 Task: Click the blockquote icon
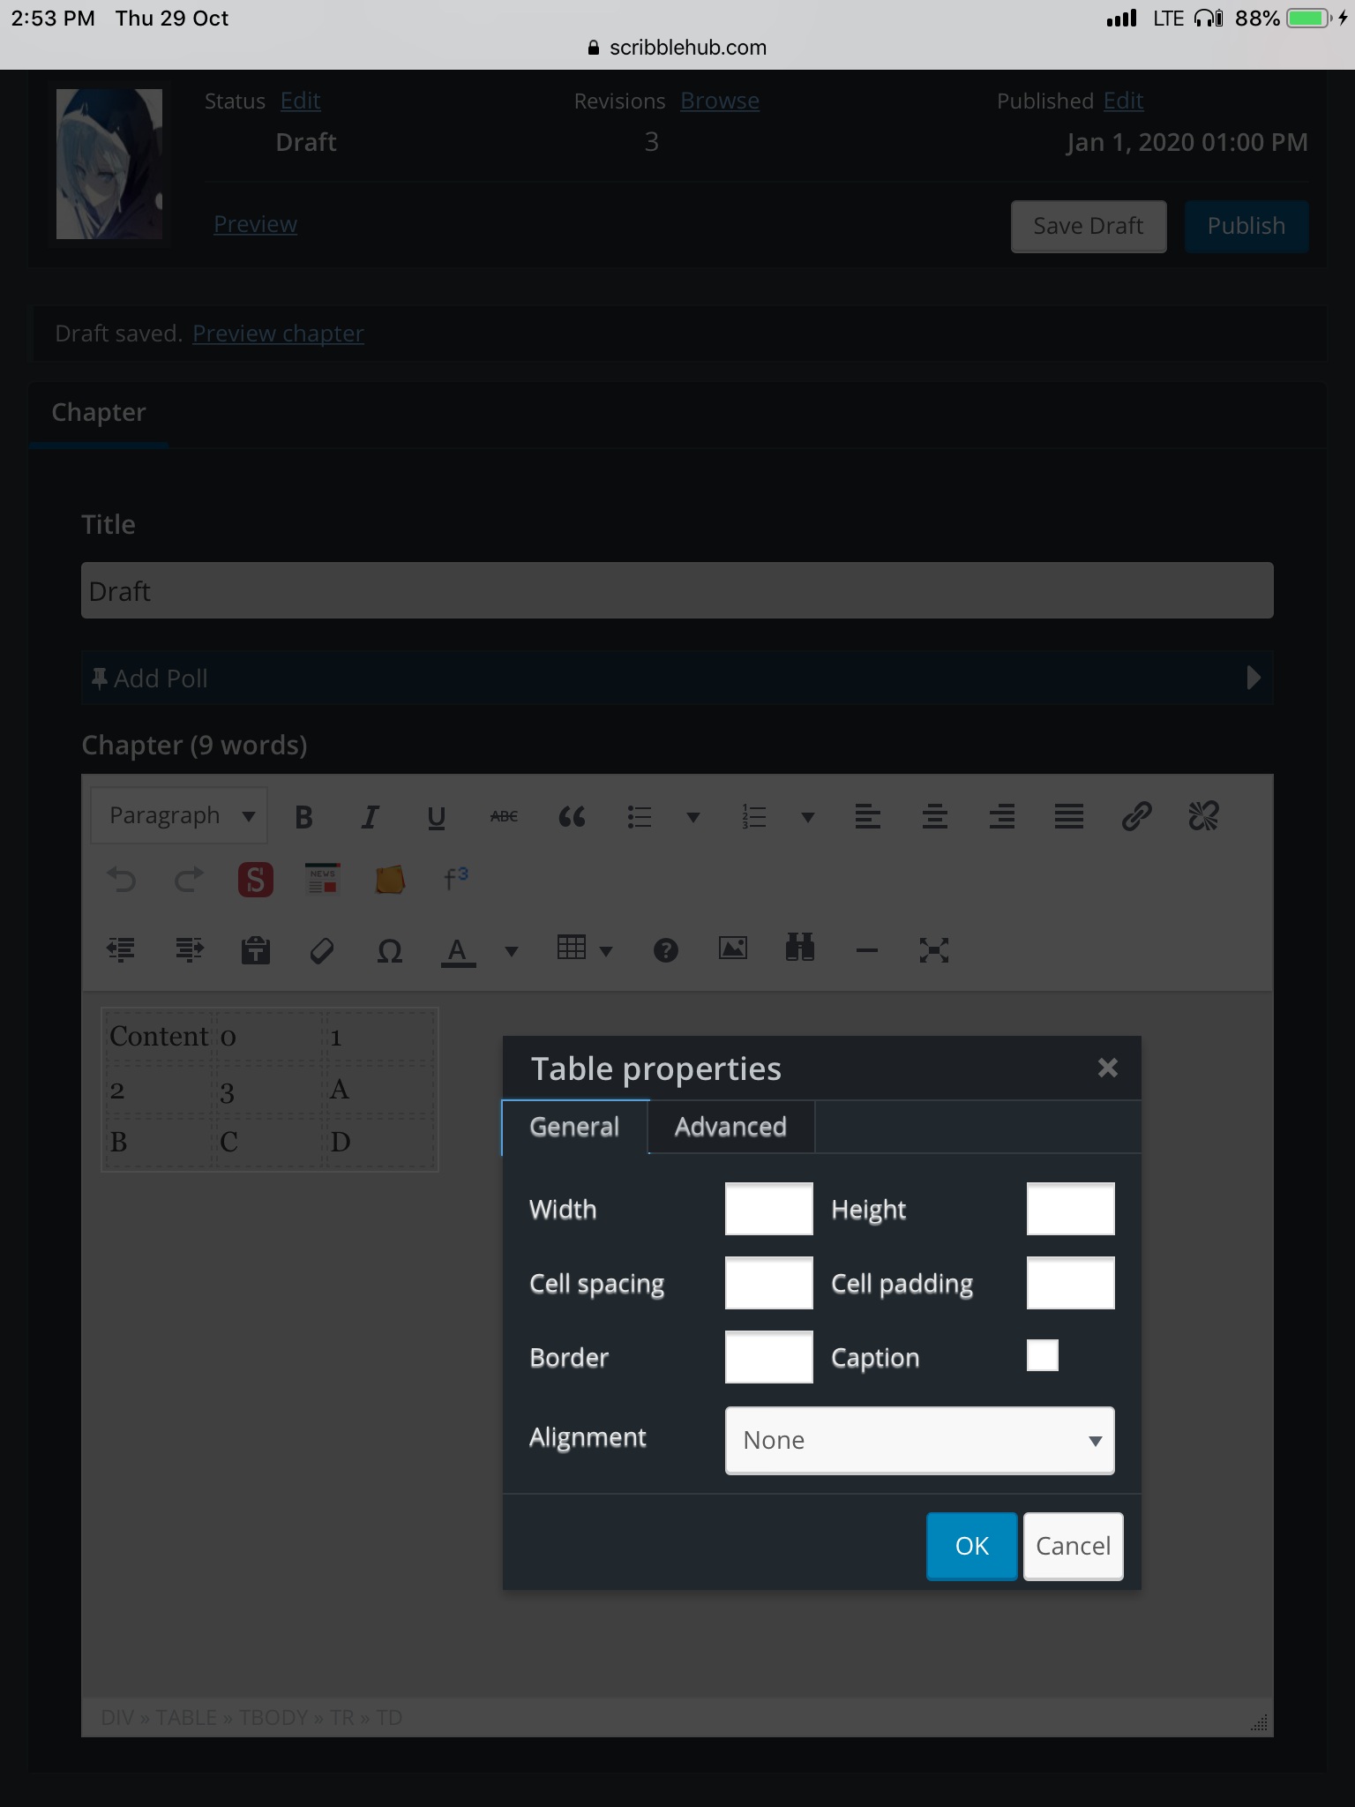[572, 817]
